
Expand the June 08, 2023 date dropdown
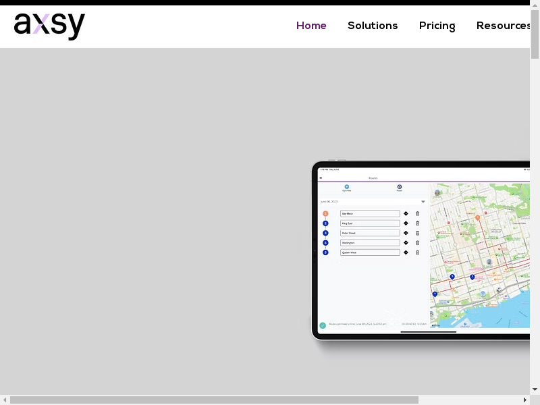[423, 201]
